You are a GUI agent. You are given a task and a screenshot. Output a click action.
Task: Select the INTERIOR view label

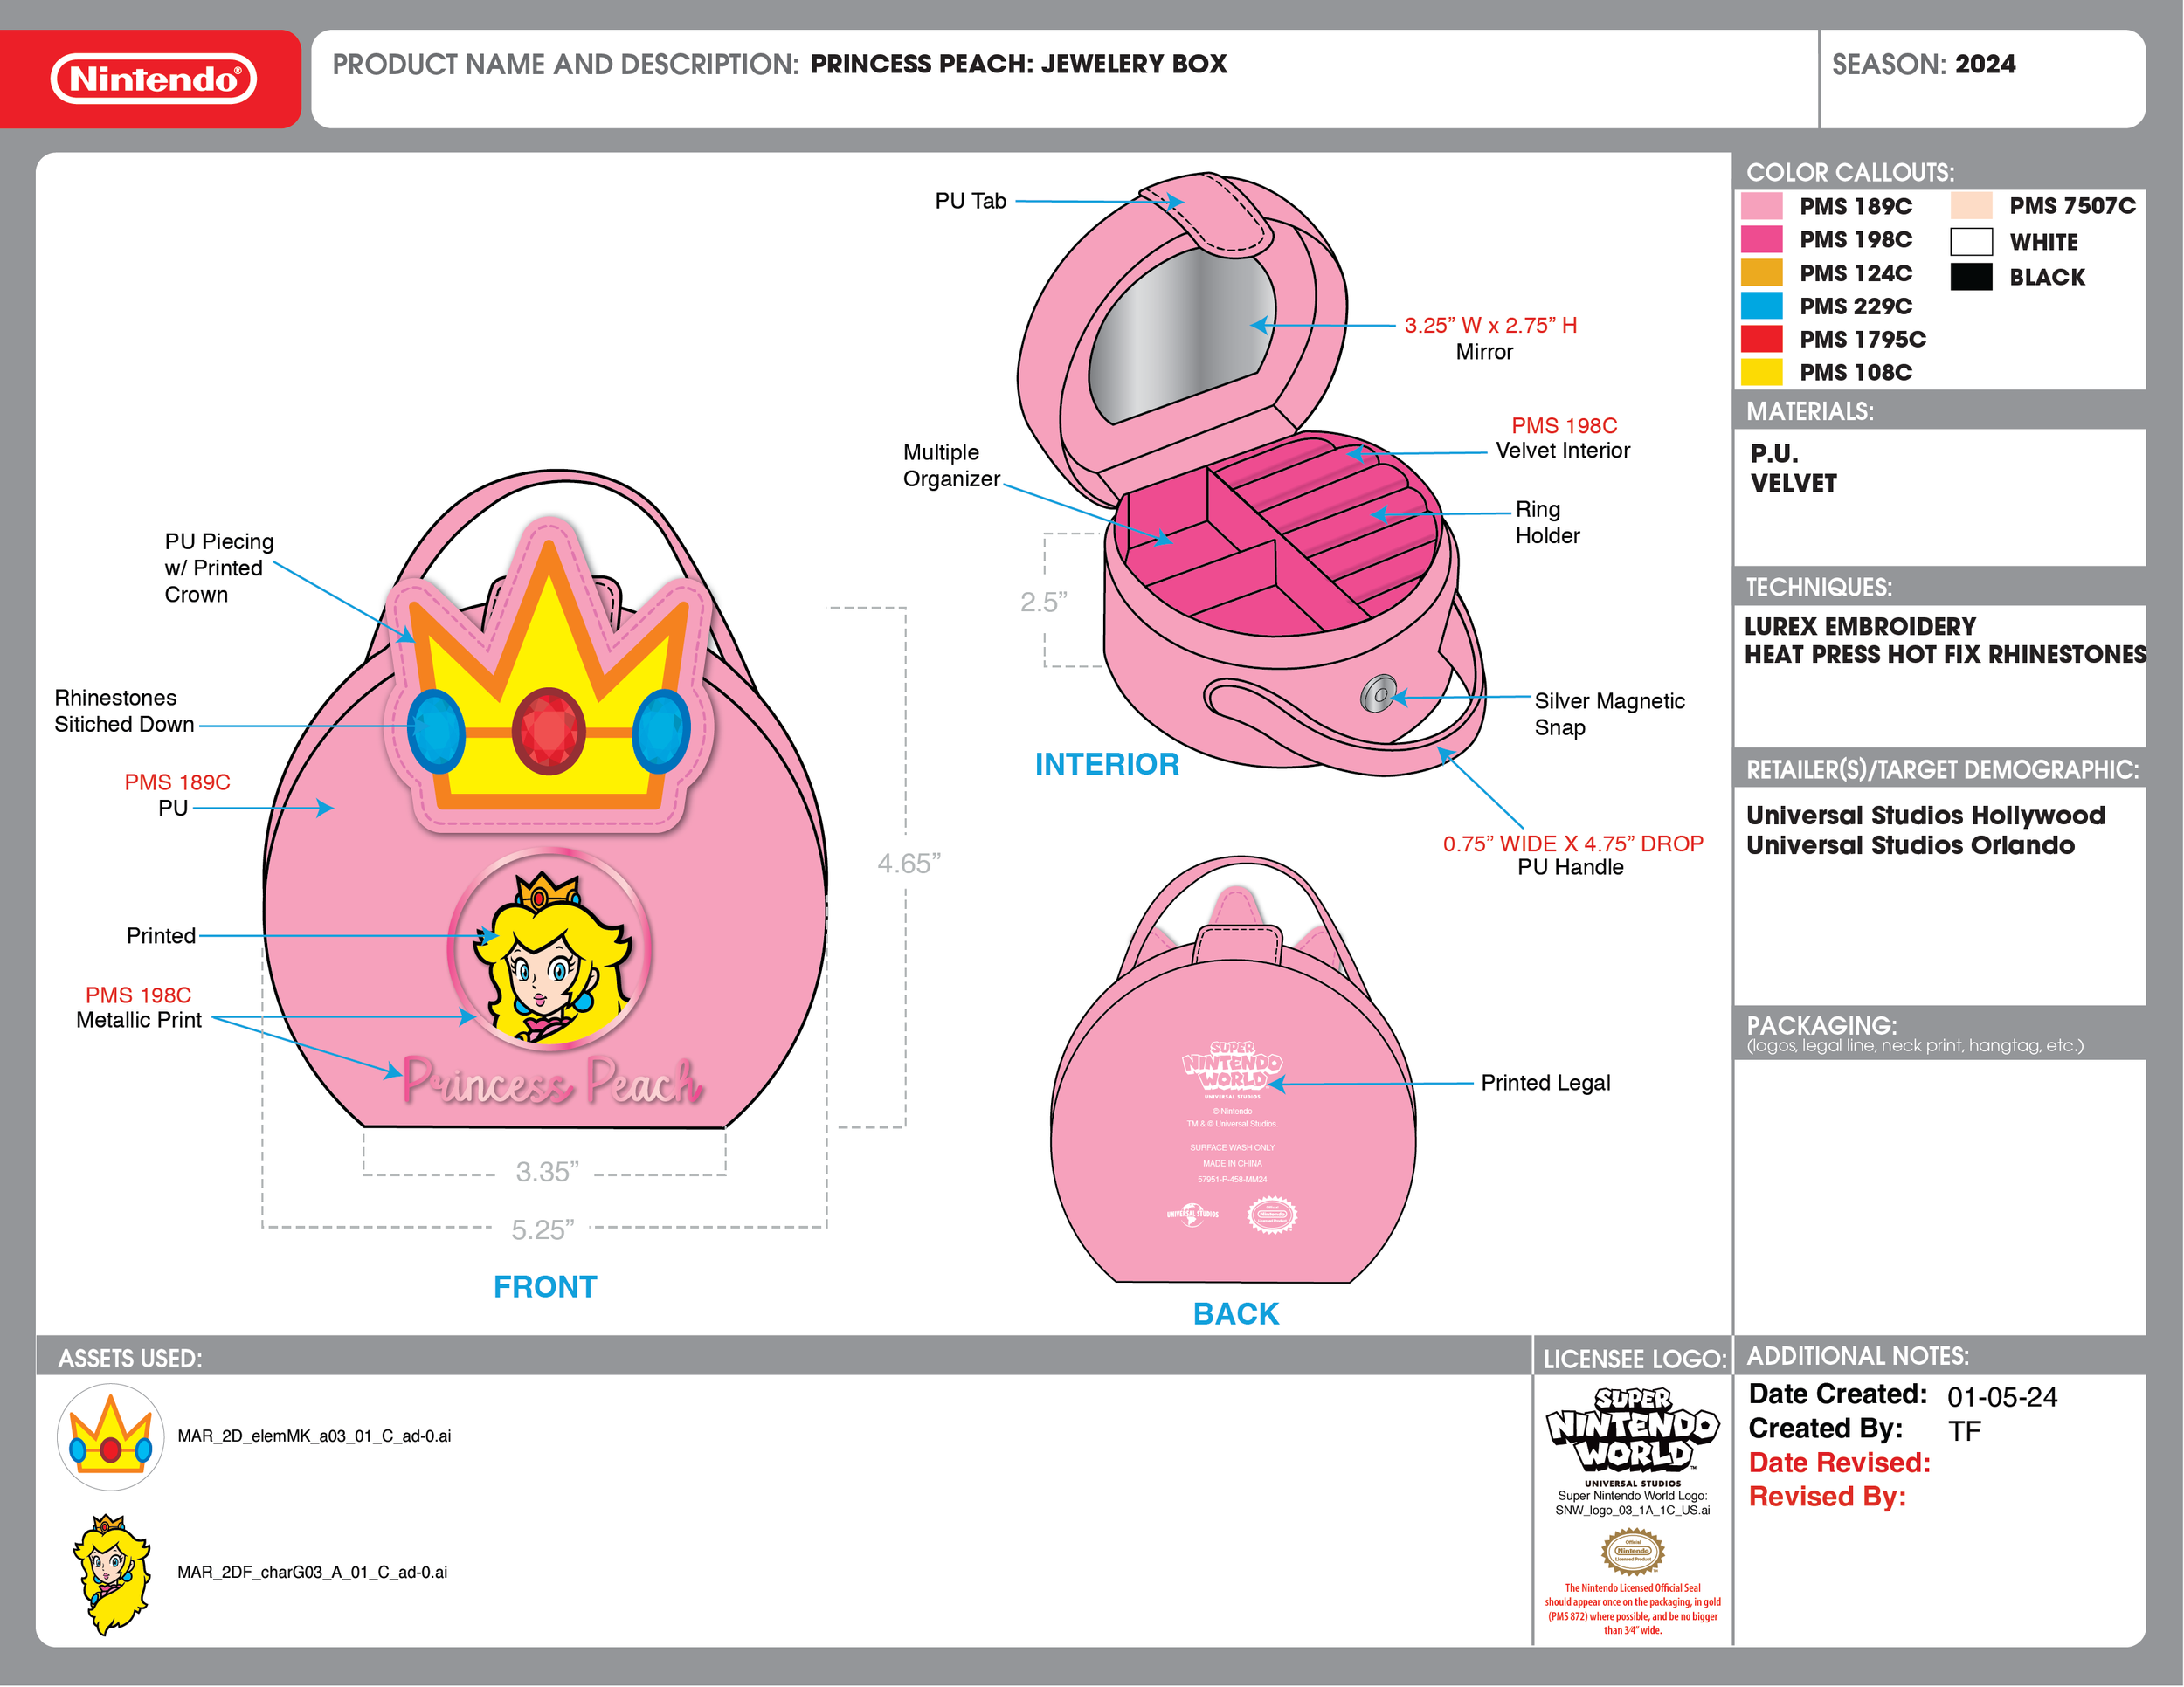tap(1107, 766)
